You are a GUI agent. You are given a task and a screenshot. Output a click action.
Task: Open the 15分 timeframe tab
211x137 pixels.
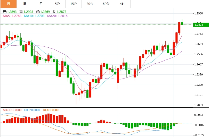74,4
